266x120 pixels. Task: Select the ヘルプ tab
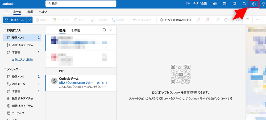coord(43,12)
